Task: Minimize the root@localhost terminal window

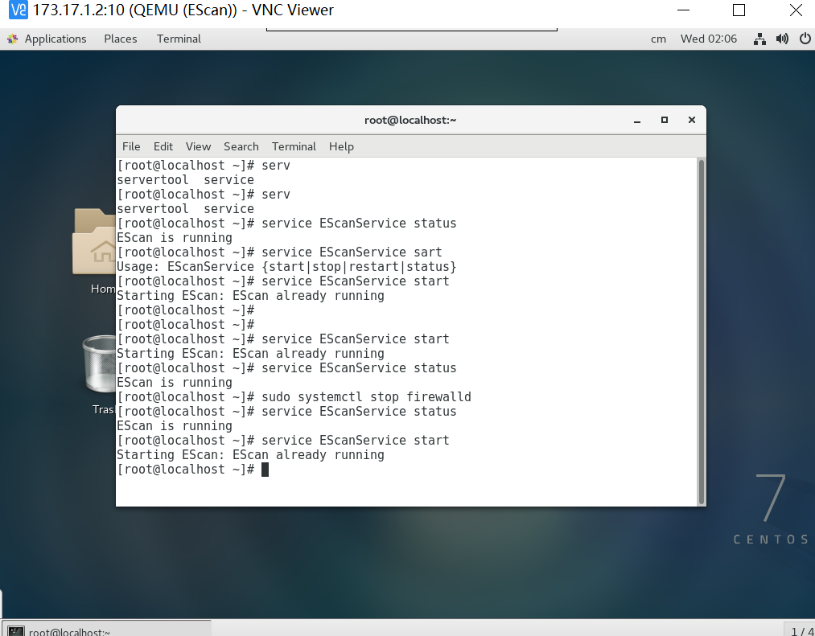Action: point(637,120)
